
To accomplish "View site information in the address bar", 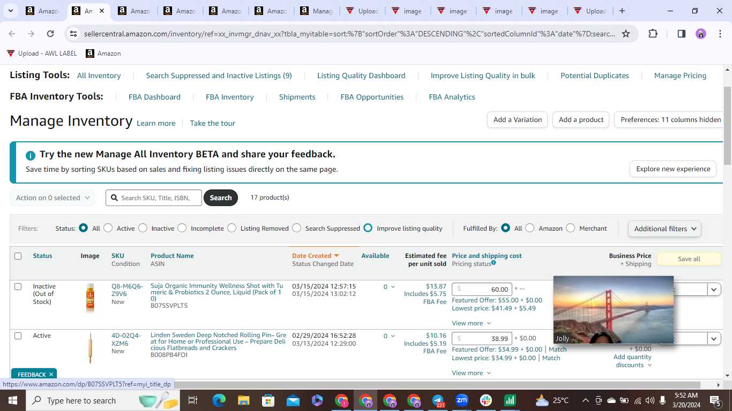I will 73,34.
